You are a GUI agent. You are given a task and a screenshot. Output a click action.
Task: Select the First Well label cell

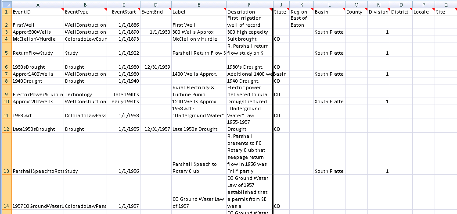tap(199, 22)
